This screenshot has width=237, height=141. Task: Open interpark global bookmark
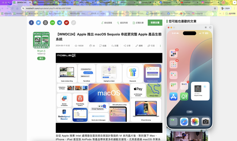pyautogui.click(x=117, y=14)
